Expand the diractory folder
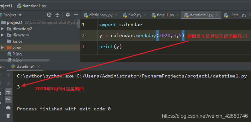This screenshot has height=122, width=251. click(3, 35)
